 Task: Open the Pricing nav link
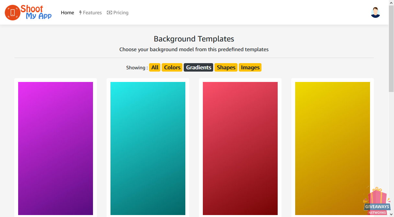point(118,13)
